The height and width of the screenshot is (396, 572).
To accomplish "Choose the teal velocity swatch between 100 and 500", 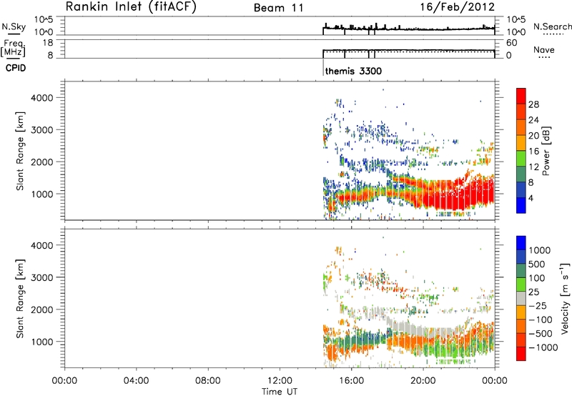I will click(x=521, y=271).
